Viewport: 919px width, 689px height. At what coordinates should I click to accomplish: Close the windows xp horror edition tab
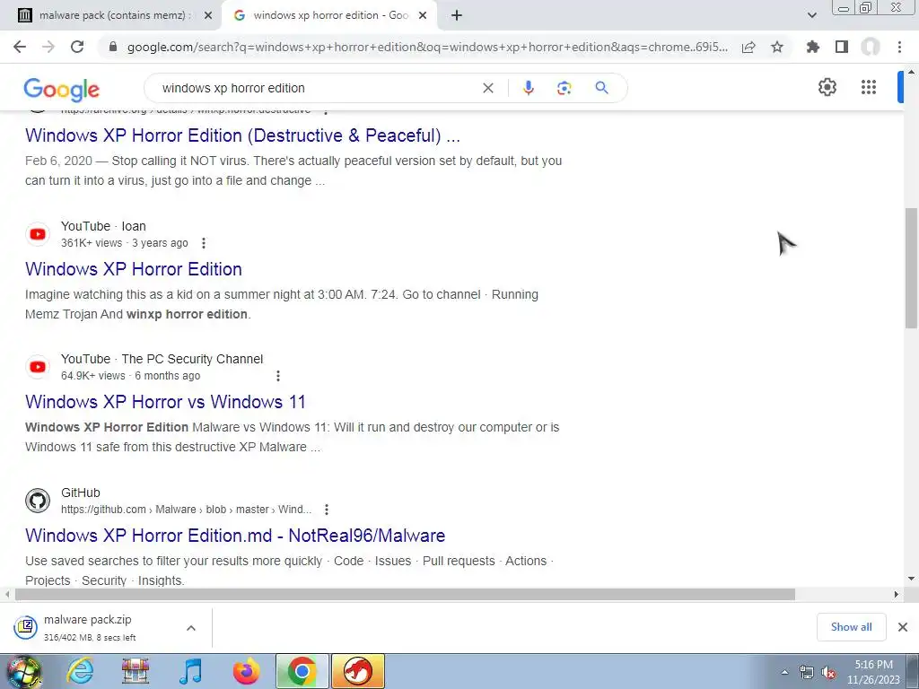[x=423, y=16]
